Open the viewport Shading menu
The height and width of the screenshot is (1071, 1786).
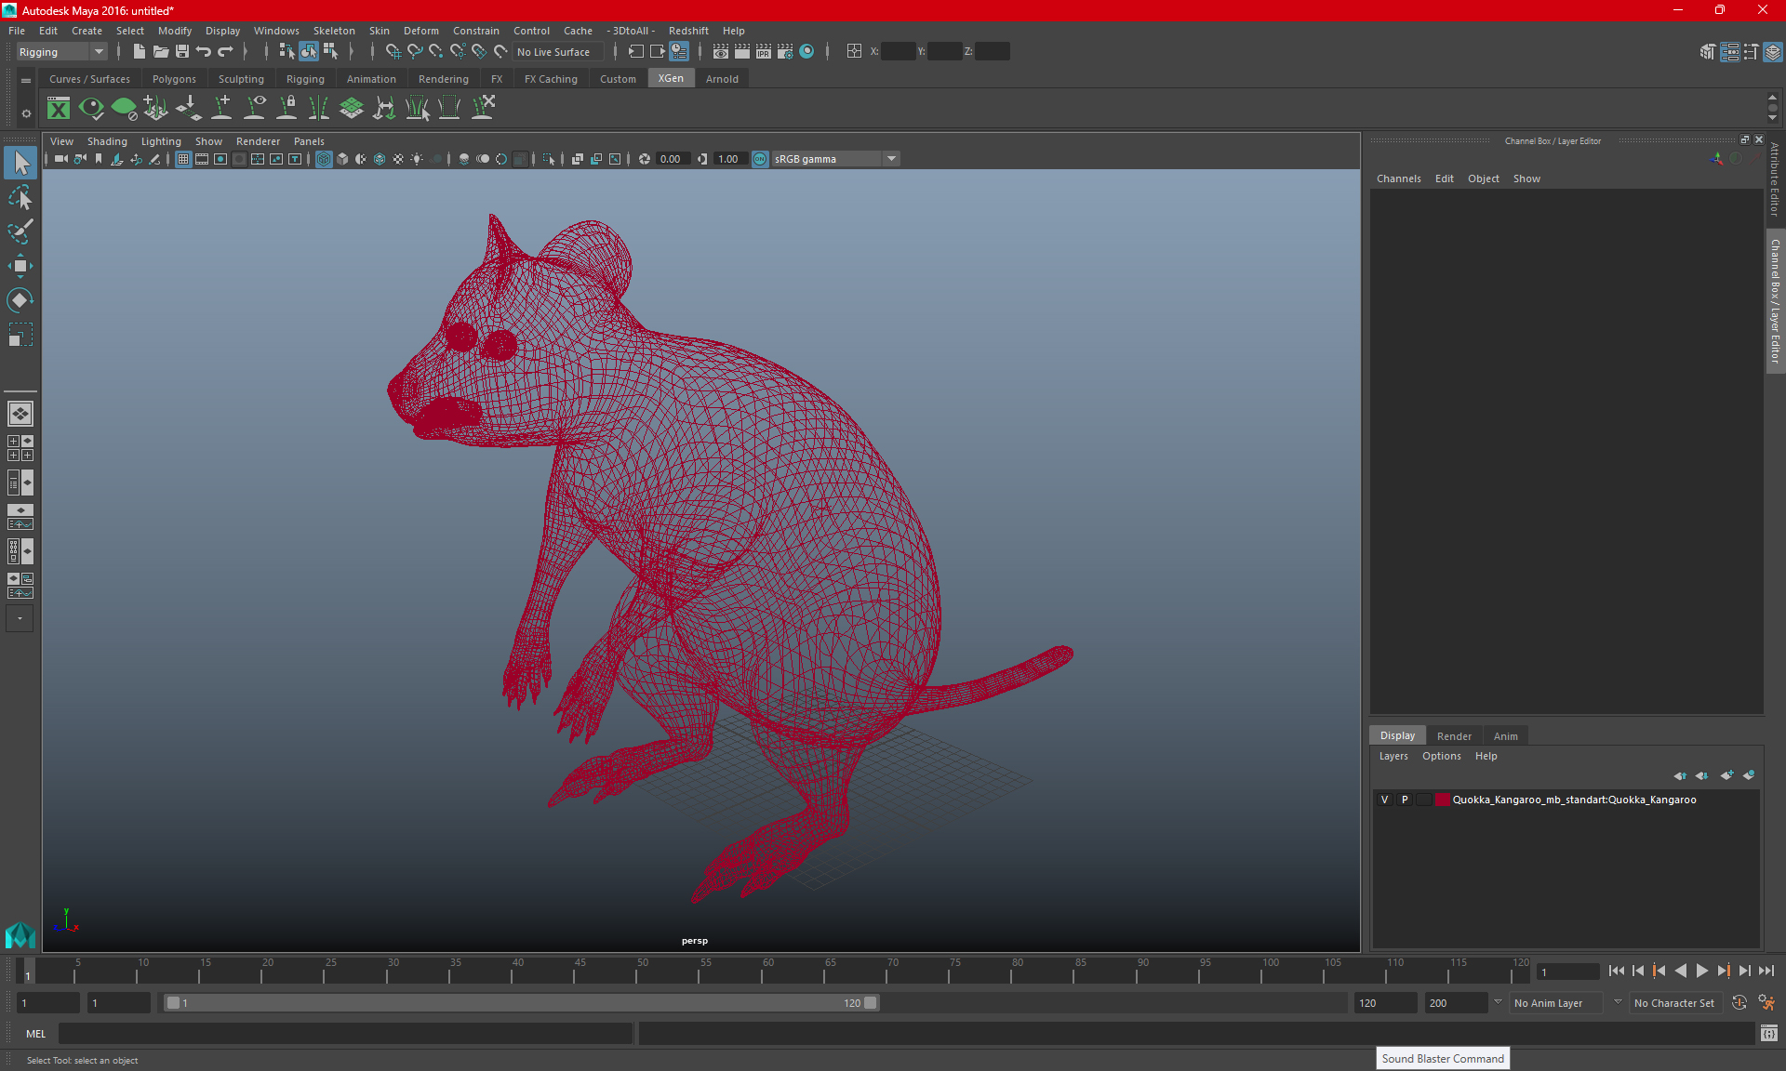click(x=107, y=141)
